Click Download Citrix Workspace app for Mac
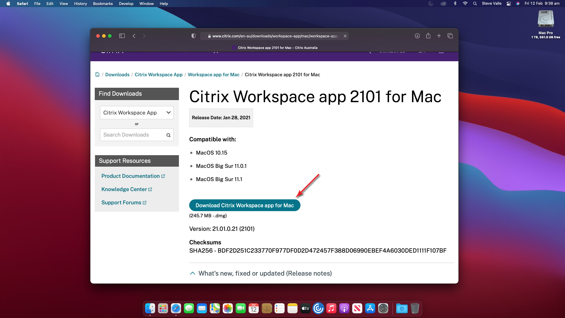565x318 pixels. pyautogui.click(x=245, y=206)
